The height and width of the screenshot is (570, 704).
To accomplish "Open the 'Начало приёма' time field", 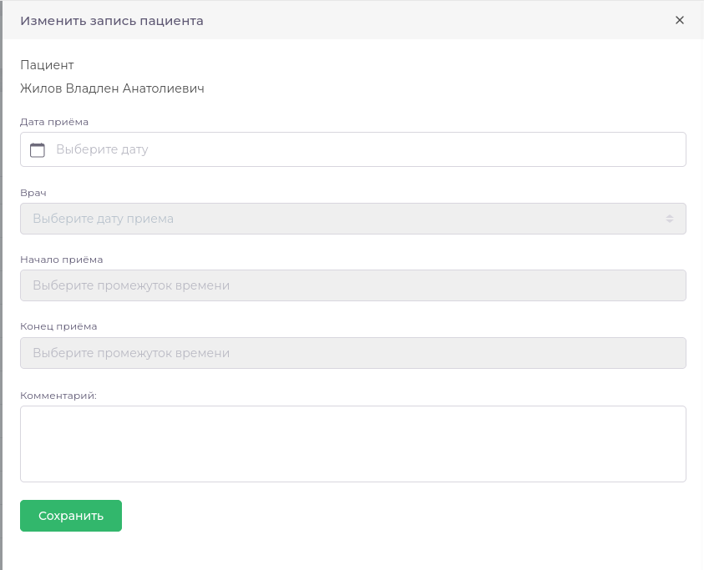I will click(352, 285).
